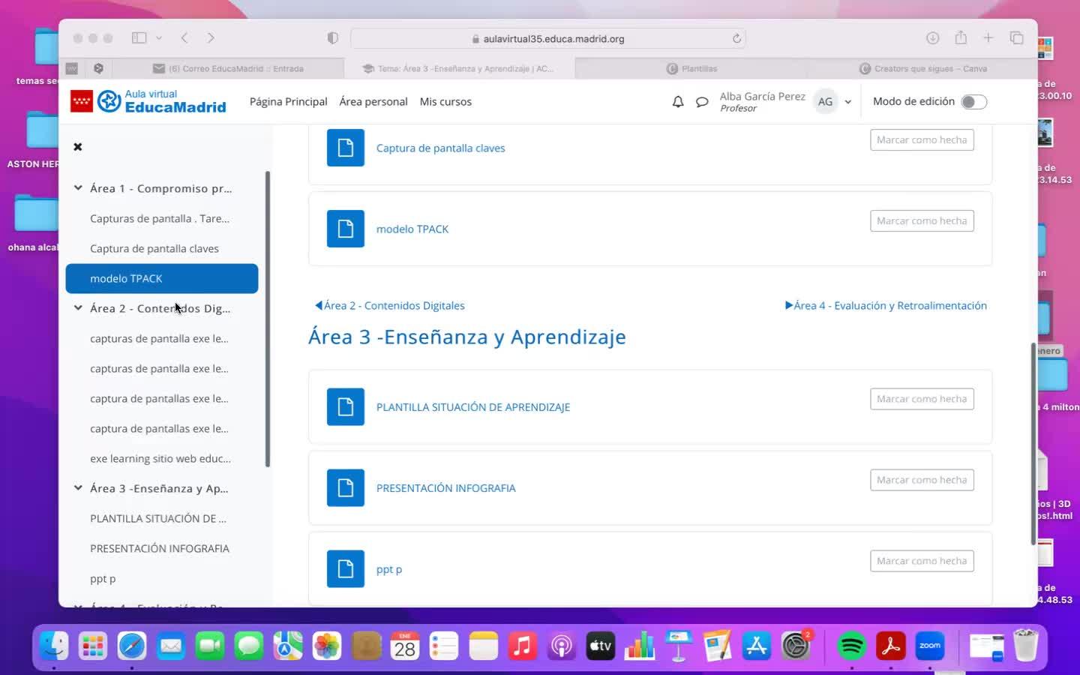
Task: Click the modelo TPACK file icon
Action: coord(346,229)
